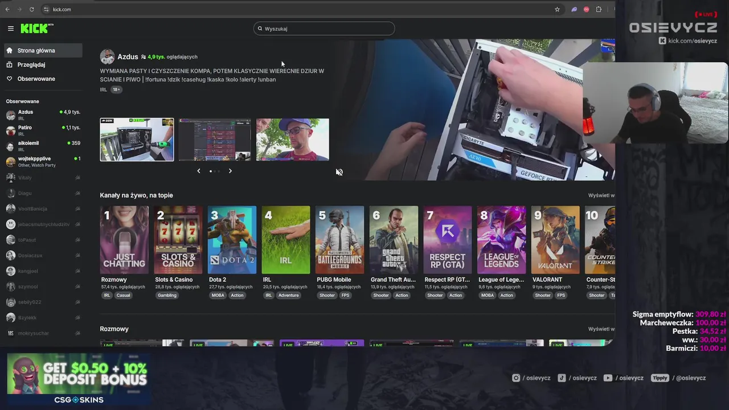Open the Azdus channel name link

click(x=128, y=56)
